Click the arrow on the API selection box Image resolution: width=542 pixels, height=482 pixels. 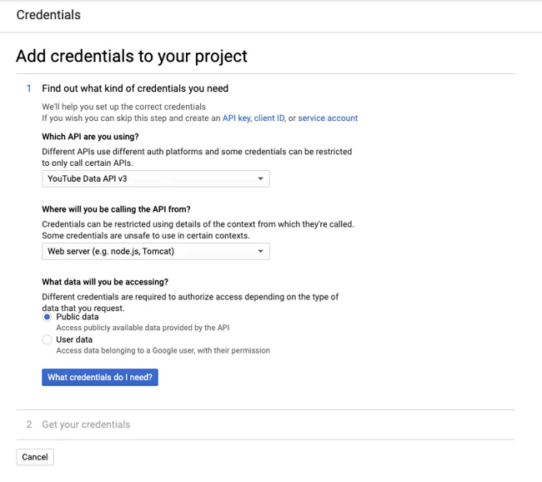(260, 179)
